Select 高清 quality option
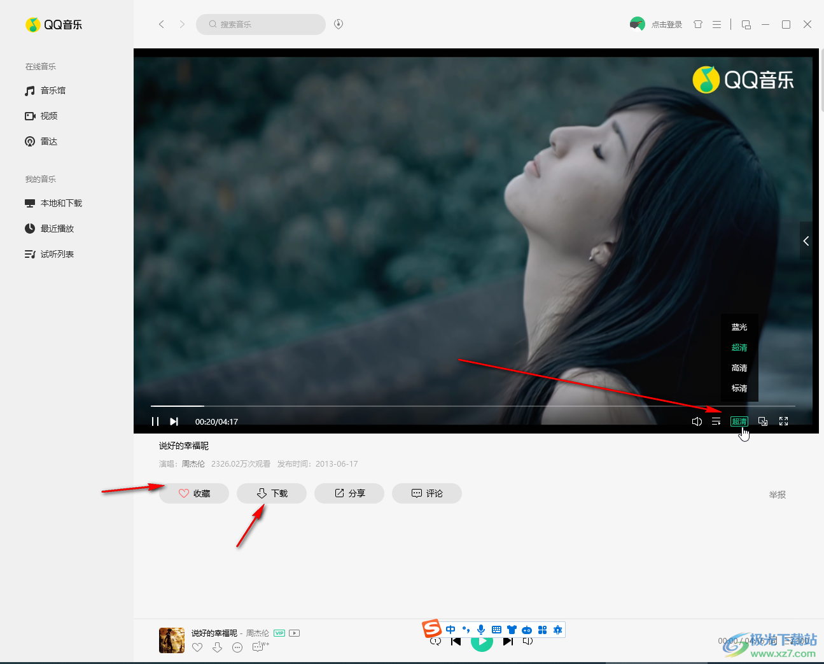Viewport: 824px width, 664px height. (739, 368)
